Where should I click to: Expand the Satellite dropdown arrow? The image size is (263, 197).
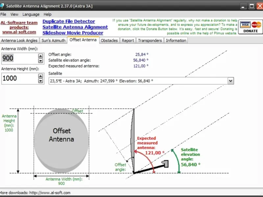click(231, 81)
